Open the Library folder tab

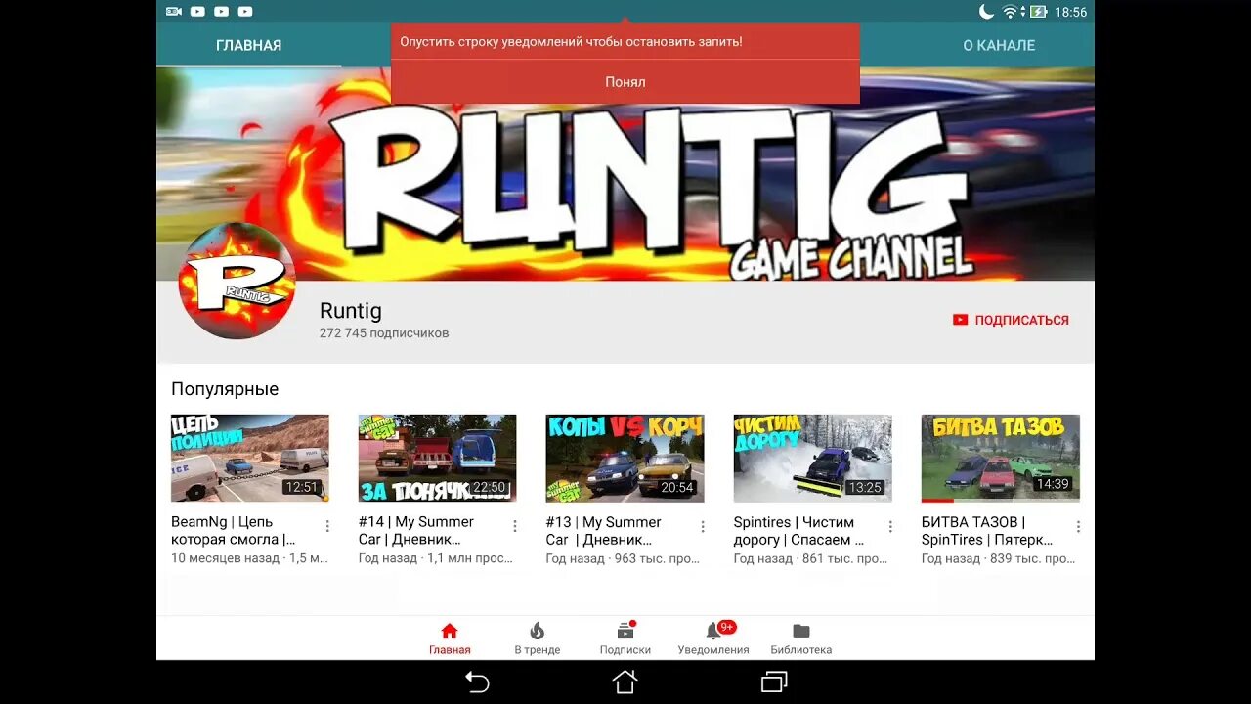[x=800, y=638]
